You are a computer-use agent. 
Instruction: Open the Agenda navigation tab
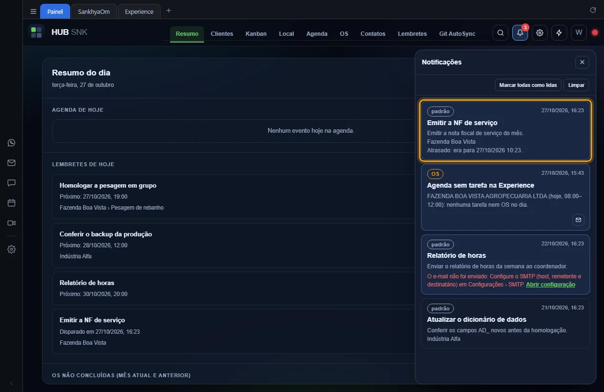tap(317, 34)
